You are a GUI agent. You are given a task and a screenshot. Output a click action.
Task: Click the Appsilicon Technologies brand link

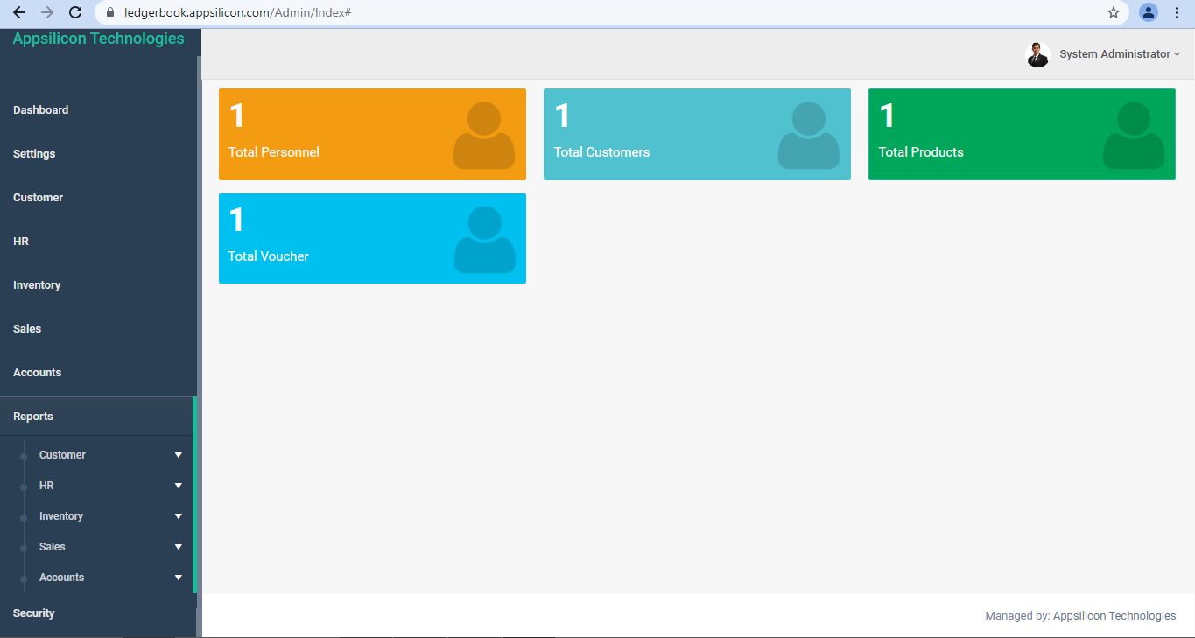[98, 39]
